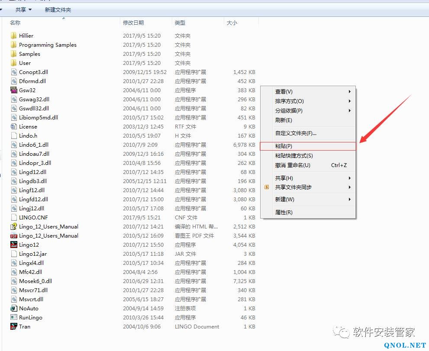The image size is (429, 351).
Task: Select the License RTF file icon
Action: tap(14, 127)
